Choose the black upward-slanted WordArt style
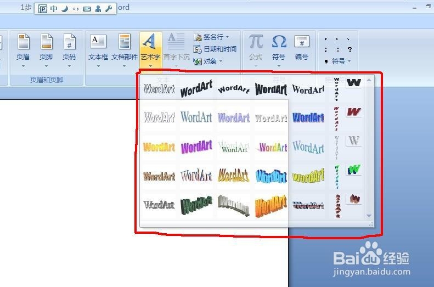Viewport: 434px width, 287px height. coord(196,88)
